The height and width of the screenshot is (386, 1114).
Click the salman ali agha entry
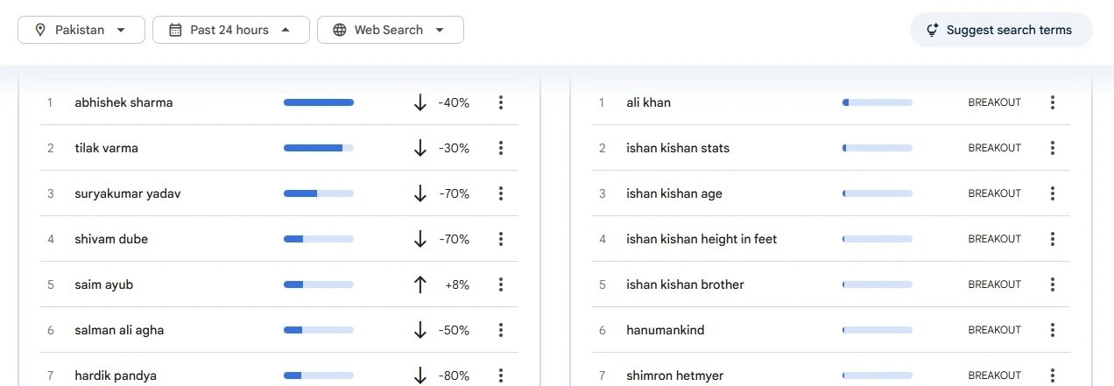coord(119,330)
